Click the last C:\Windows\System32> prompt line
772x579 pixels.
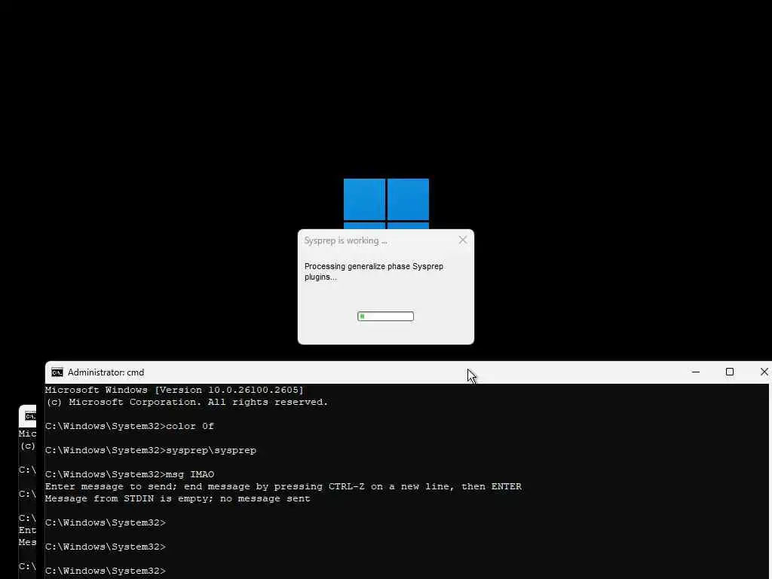click(x=106, y=571)
